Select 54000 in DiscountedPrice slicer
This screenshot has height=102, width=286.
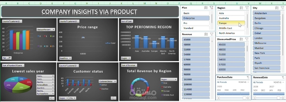231,59
